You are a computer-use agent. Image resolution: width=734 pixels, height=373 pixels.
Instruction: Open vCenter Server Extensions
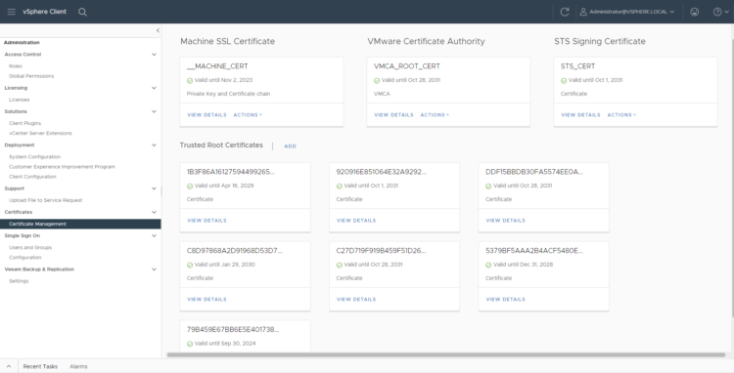click(x=40, y=133)
